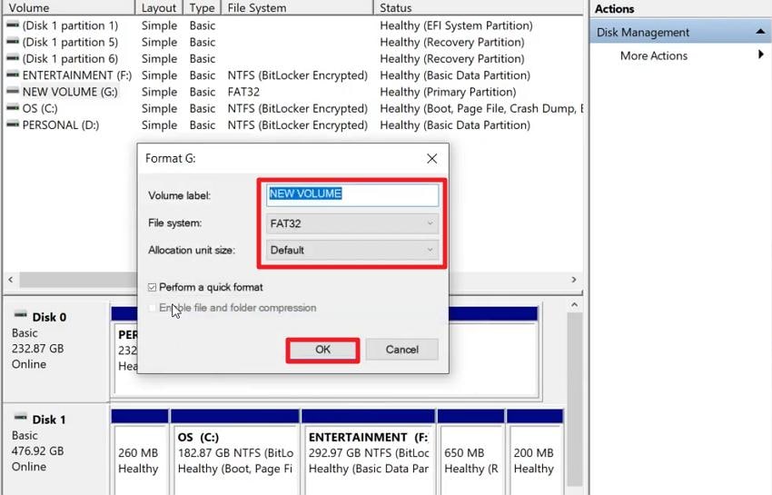
Task: Select the NEW VOLUME (G:) volume row
Action: pyautogui.click(x=292, y=92)
